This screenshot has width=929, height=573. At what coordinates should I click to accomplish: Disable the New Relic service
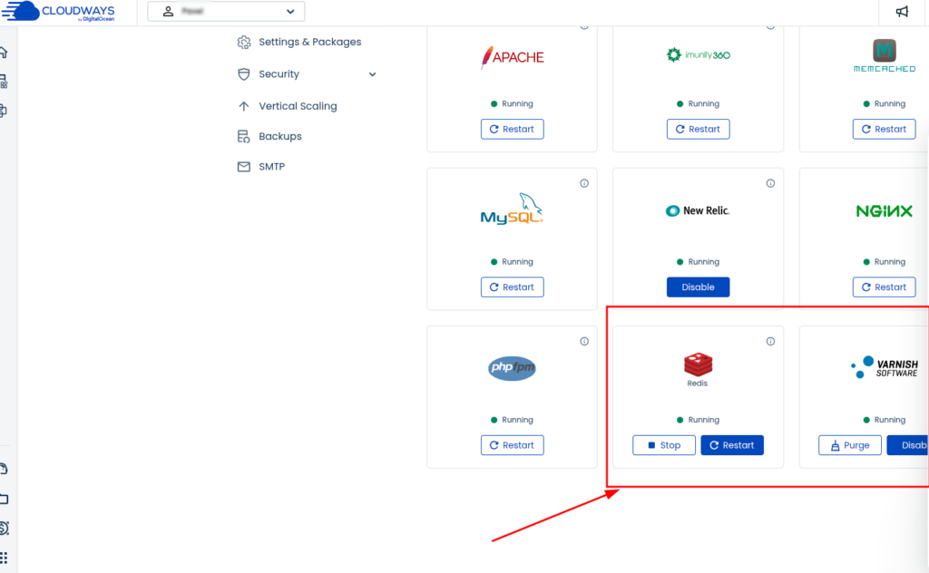click(698, 287)
